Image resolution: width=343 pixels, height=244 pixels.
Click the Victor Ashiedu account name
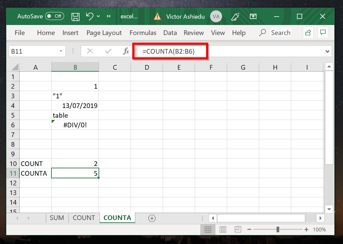point(185,16)
